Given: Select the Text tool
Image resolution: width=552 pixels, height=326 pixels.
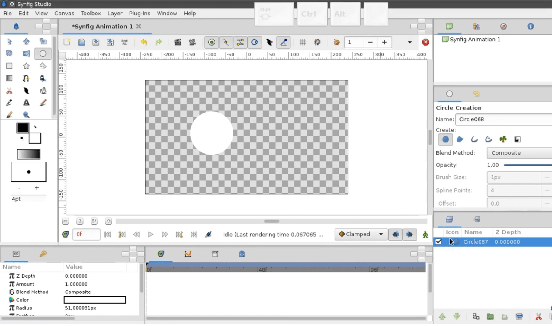Looking at the screenshot, I should click(x=26, y=103).
